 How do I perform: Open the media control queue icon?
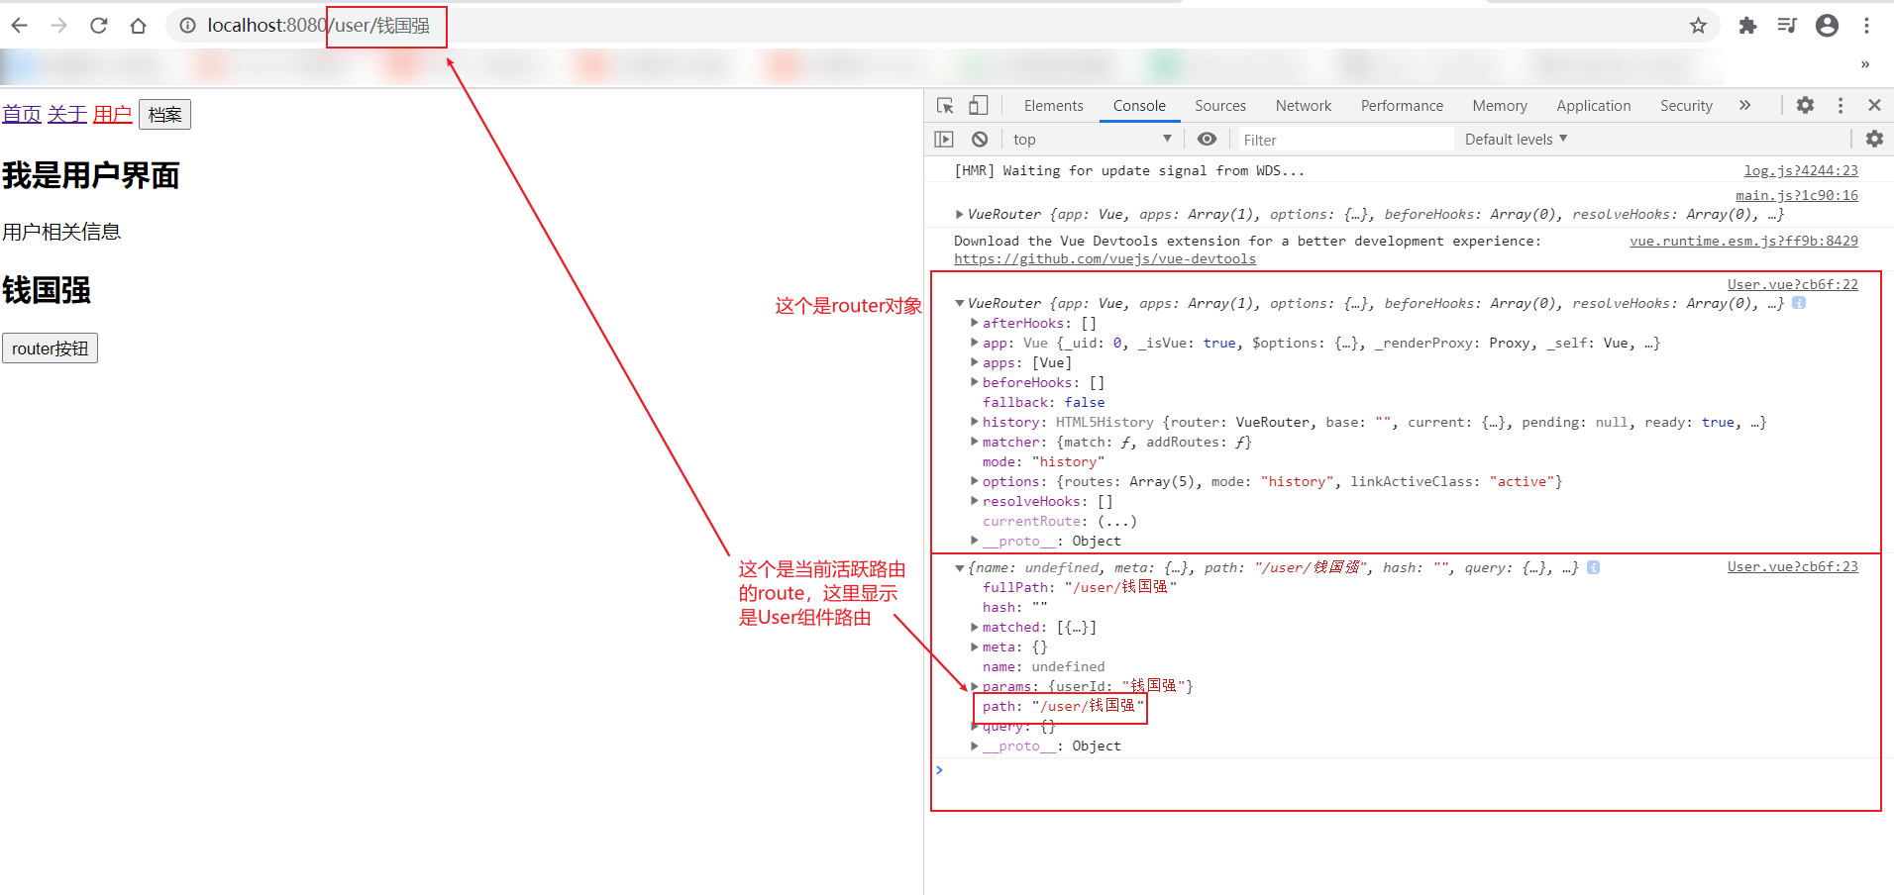[x=1787, y=26]
